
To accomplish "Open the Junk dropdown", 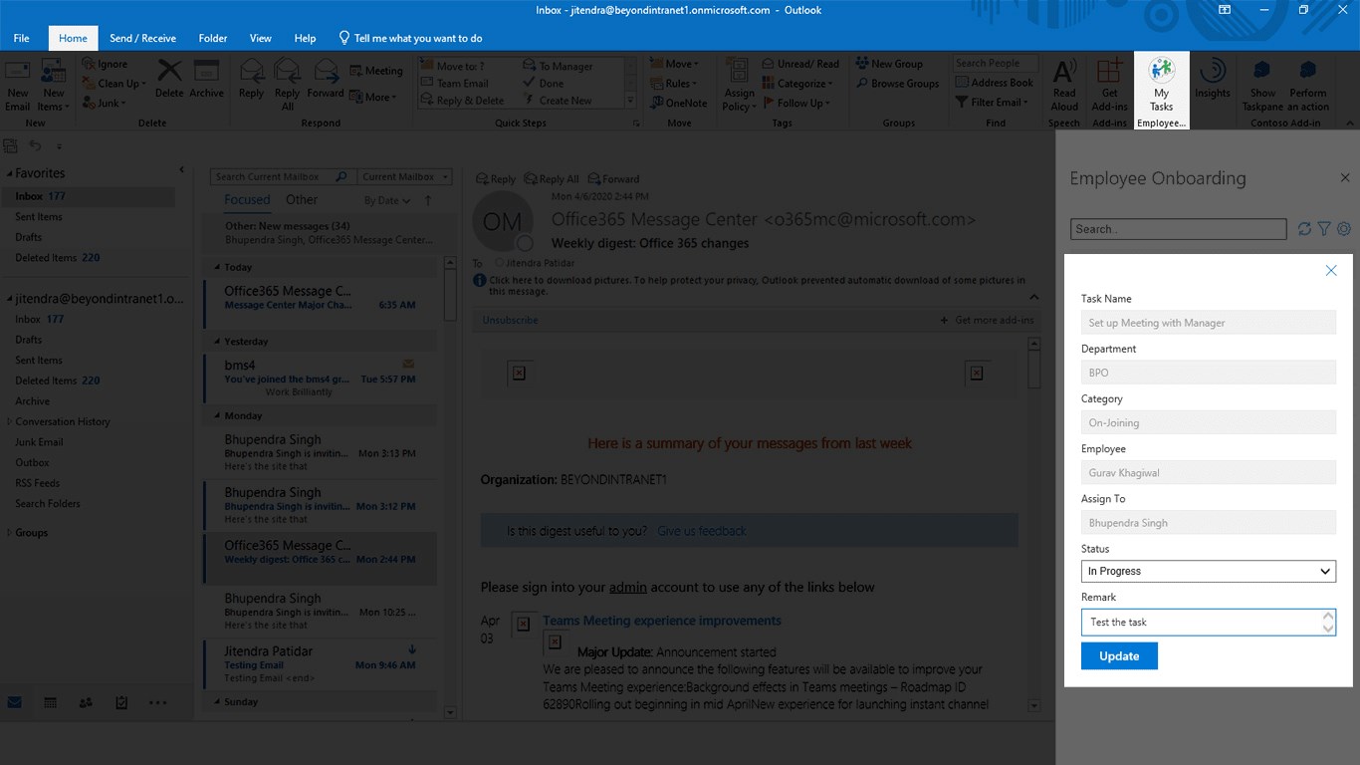I will (x=104, y=103).
